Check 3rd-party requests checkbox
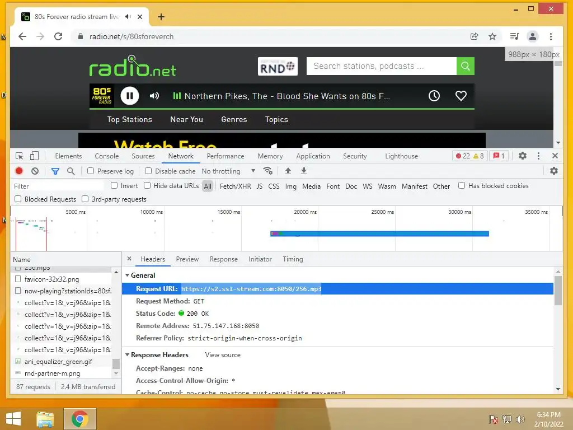573x430 pixels. click(x=85, y=199)
